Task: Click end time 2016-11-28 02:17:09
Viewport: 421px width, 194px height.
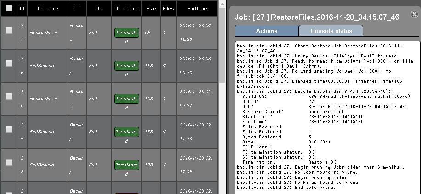Action: click(x=196, y=165)
